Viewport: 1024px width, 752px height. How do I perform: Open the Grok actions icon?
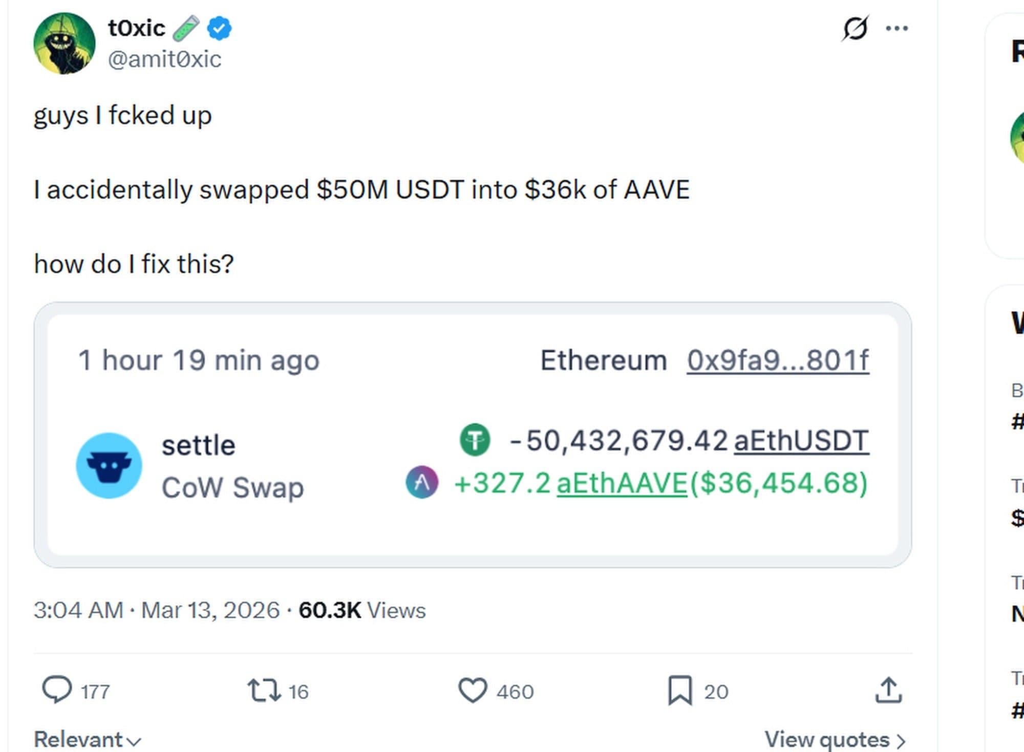tap(854, 28)
